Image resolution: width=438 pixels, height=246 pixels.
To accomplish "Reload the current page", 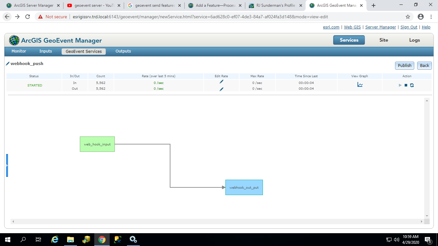I will tap(28, 17).
